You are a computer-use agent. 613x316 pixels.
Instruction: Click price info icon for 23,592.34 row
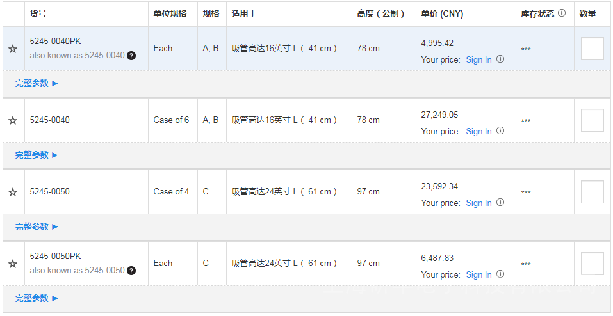[x=500, y=203]
